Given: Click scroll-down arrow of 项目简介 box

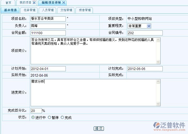Looking at the screenshot, I should (x=158, y=62).
